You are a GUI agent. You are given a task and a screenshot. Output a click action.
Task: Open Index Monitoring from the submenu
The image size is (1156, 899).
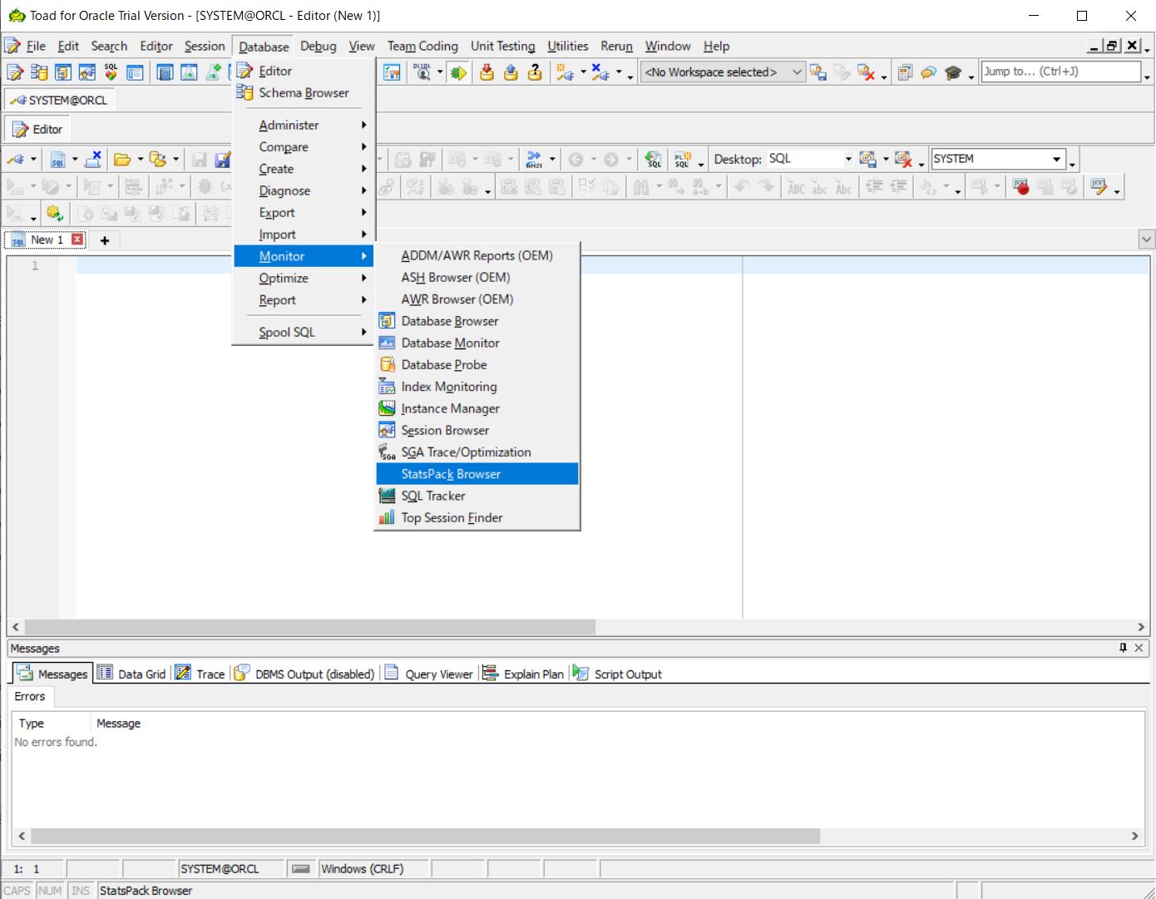[448, 386]
